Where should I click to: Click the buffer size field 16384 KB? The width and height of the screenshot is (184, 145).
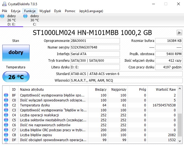[169, 41]
